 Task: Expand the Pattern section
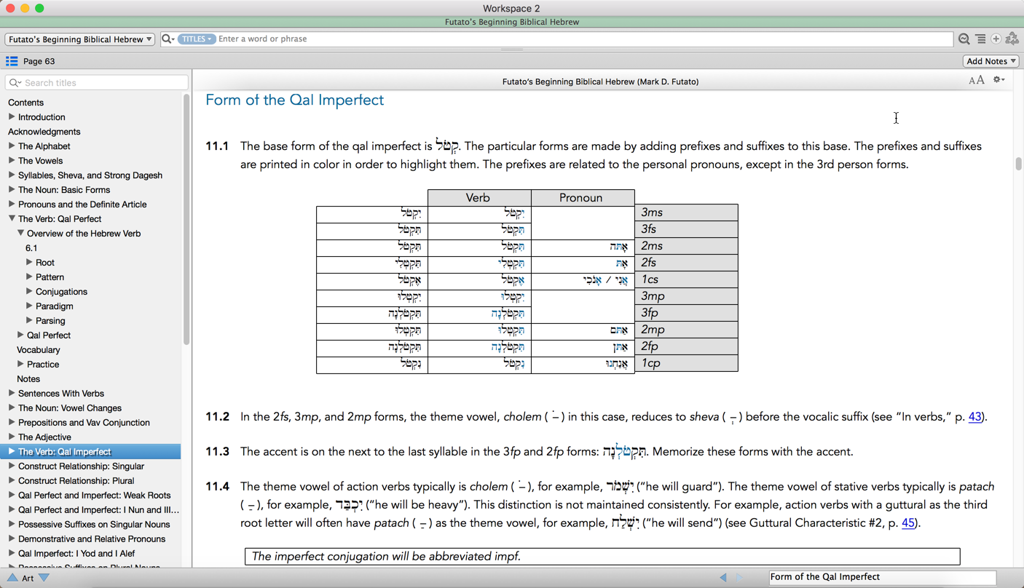29,277
